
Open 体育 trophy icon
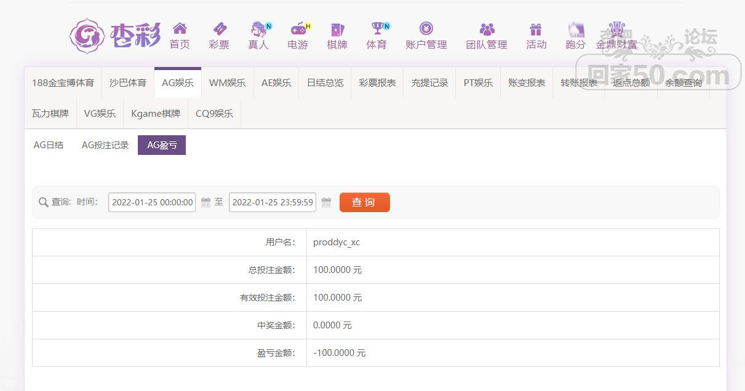(x=376, y=28)
